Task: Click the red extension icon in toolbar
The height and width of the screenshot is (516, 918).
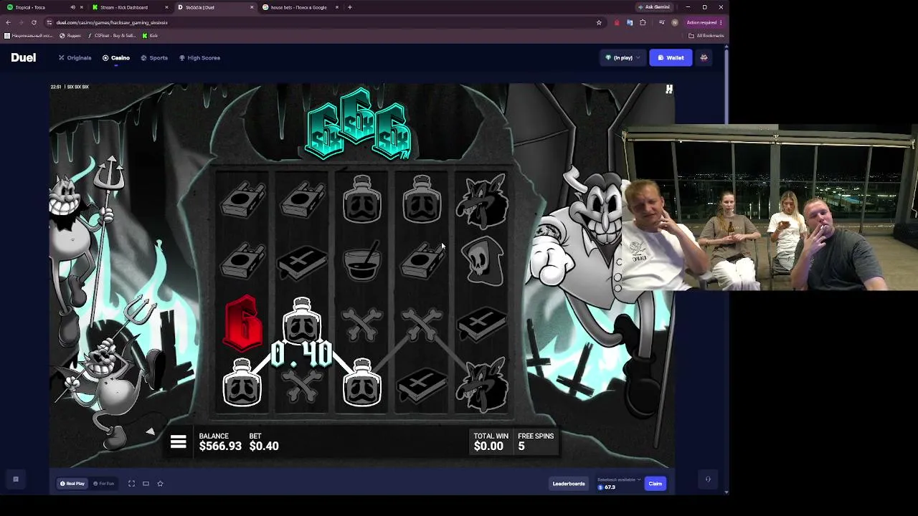Action: coord(617,22)
